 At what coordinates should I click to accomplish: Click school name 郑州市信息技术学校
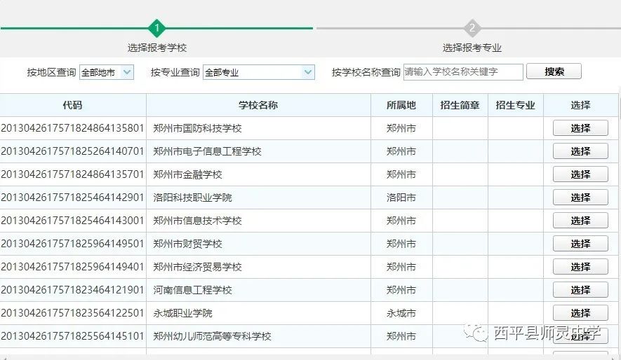tap(197, 221)
